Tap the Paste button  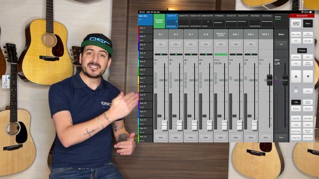[308, 125]
